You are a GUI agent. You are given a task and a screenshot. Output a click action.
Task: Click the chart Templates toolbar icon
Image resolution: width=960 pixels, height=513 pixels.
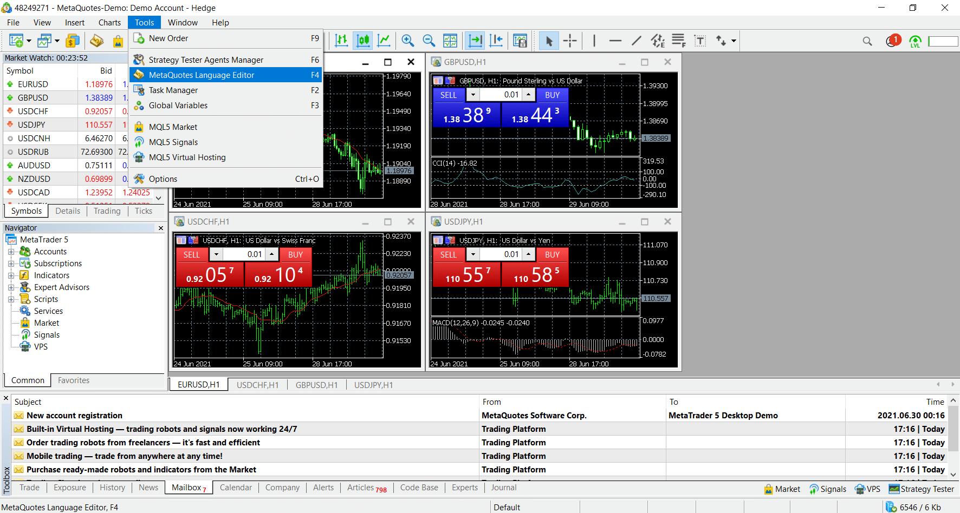pyautogui.click(x=520, y=40)
